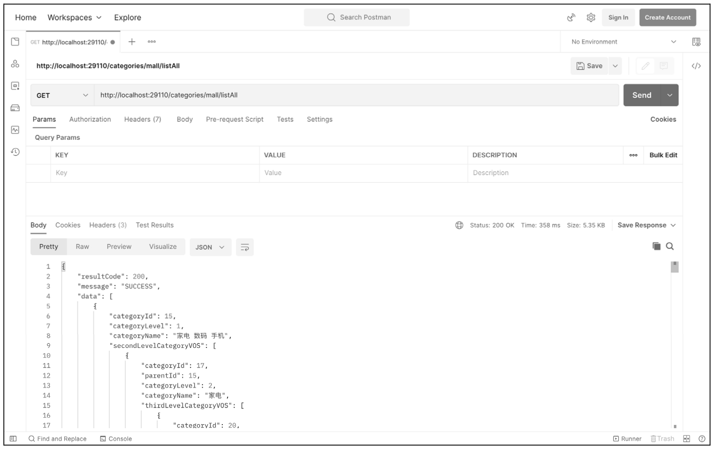Expand the Save Response dropdown
The width and height of the screenshot is (714, 449).
646,225
